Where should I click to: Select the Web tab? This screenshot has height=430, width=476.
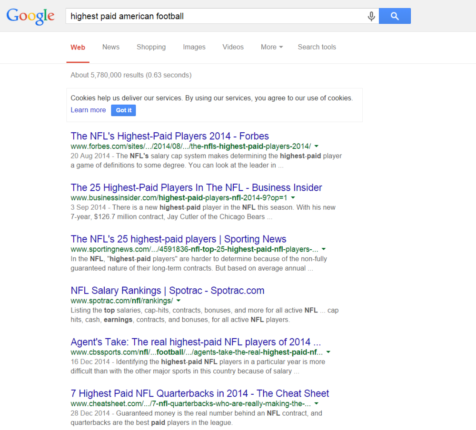point(78,48)
